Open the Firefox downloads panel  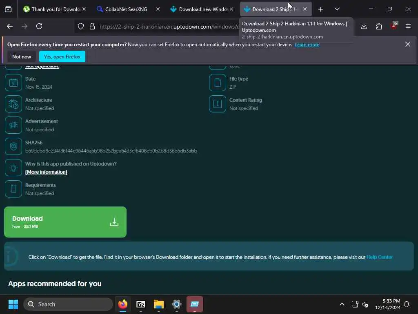click(364, 26)
